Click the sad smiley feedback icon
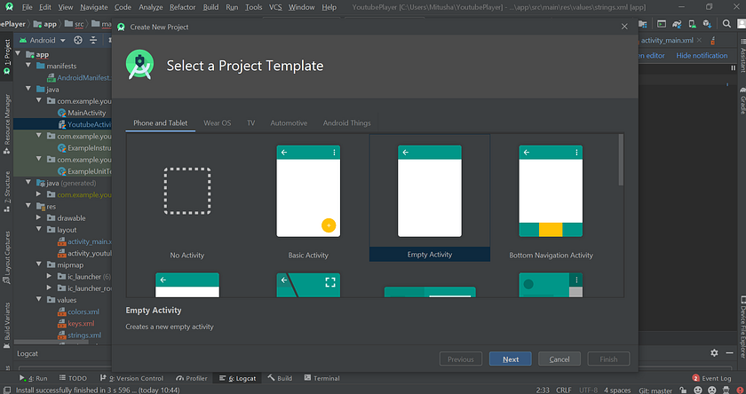 [x=712, y=390]
